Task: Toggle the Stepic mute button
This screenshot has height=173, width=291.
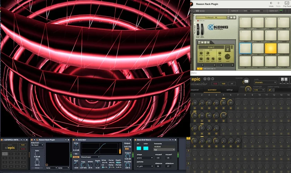Action: [x=215, y=83]
